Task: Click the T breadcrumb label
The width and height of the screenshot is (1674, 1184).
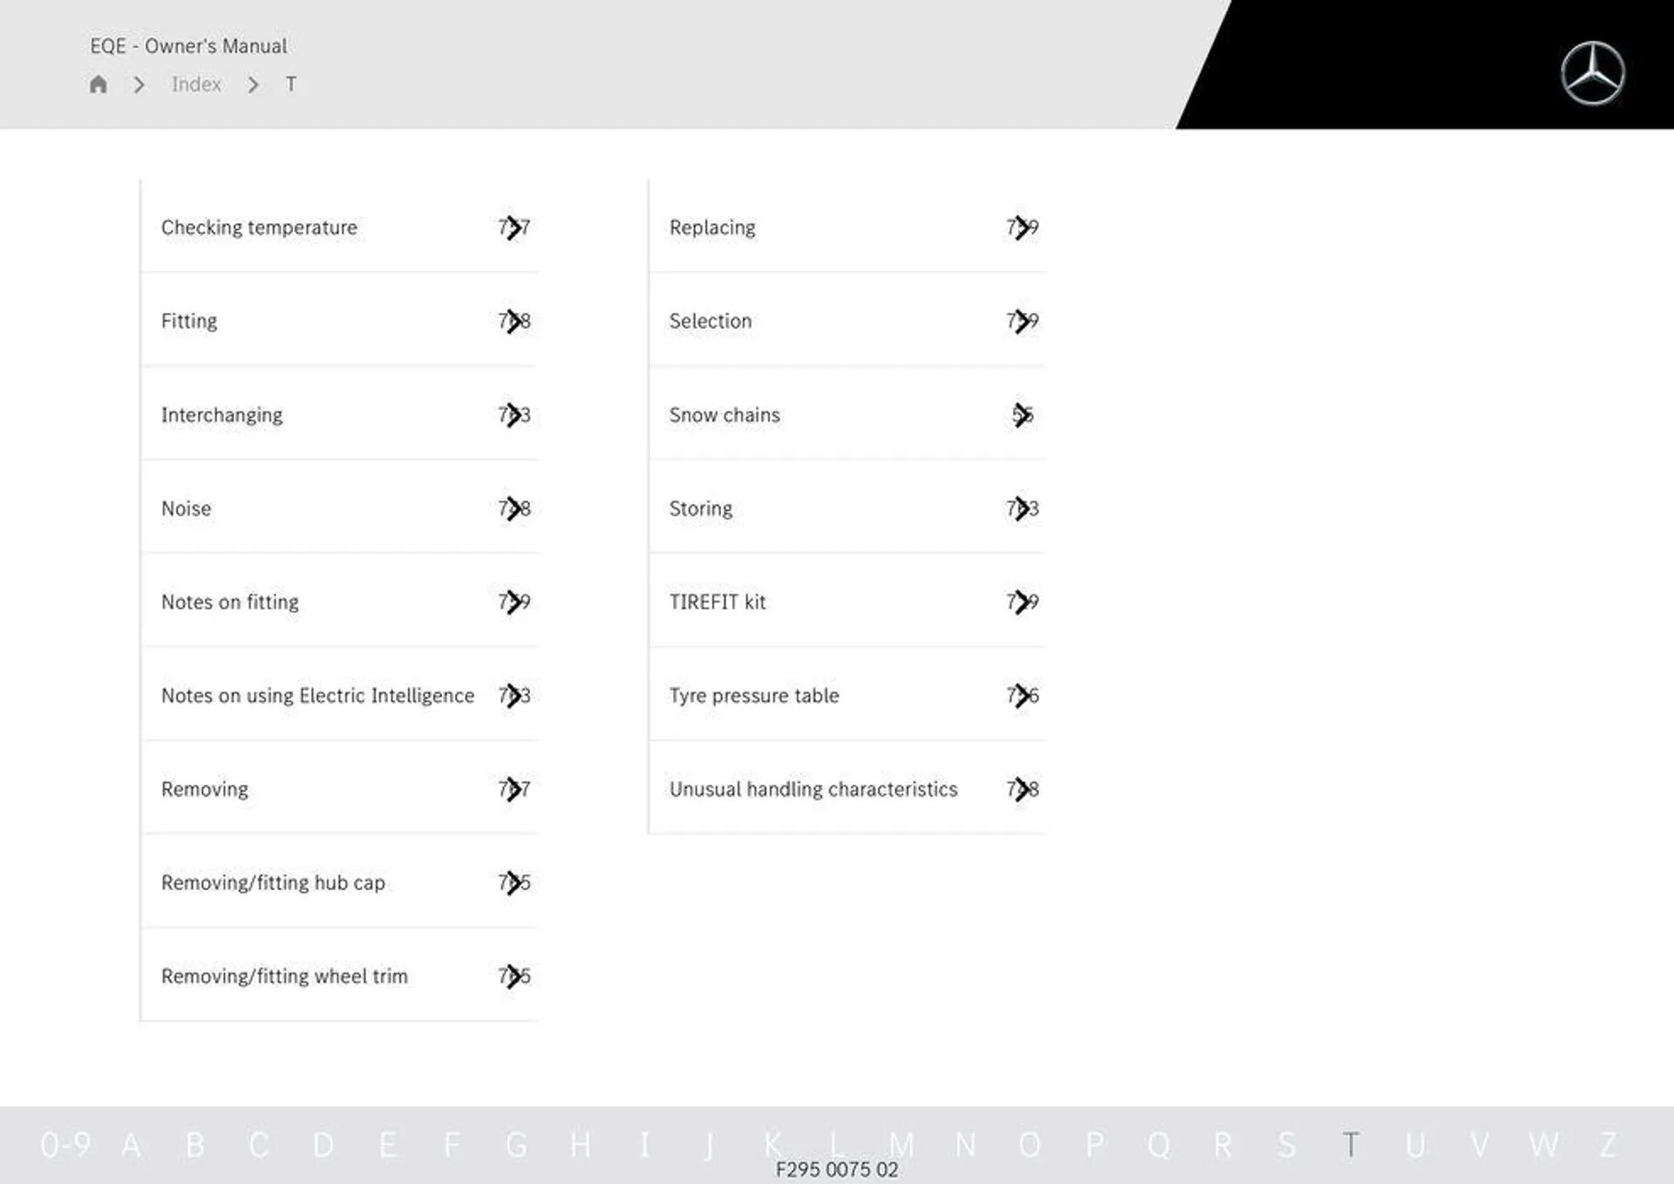Action: pos(287,84)
